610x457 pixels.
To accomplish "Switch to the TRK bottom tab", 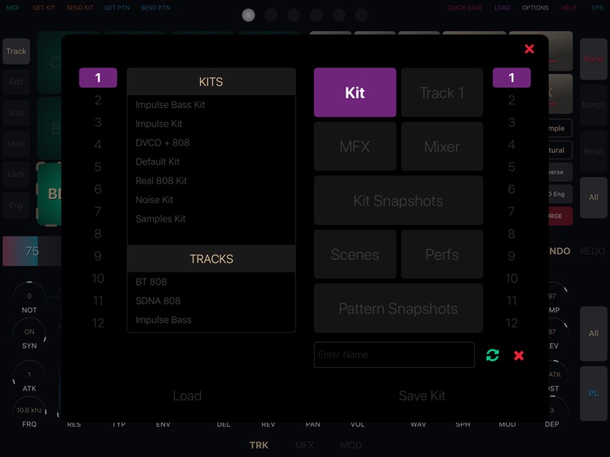I will point(259,445).
